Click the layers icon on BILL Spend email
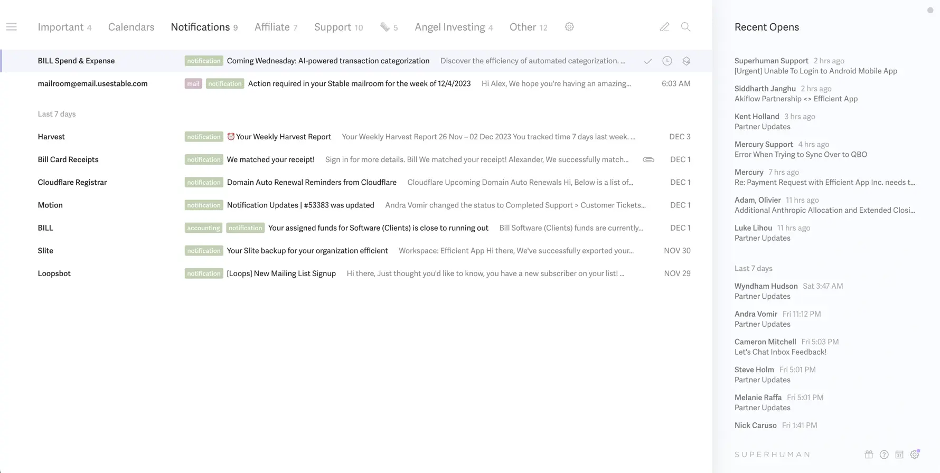The image size is (940, 473). [x=687, y=61]
